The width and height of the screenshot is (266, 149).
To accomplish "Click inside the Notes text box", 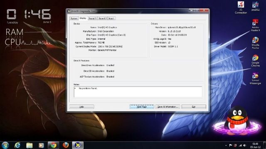I will point(138,92).
